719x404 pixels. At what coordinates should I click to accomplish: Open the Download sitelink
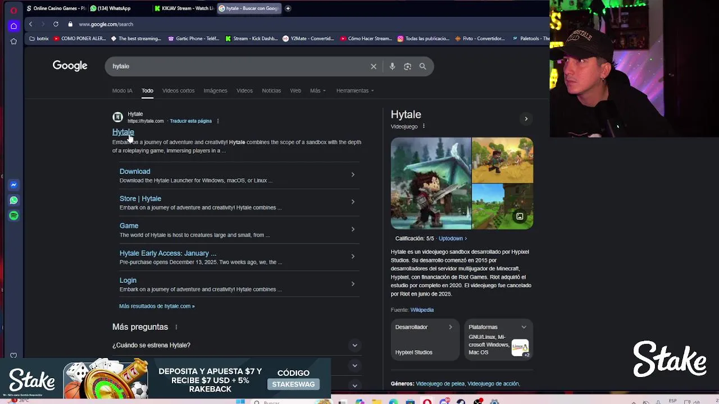[x=135, y=171]
